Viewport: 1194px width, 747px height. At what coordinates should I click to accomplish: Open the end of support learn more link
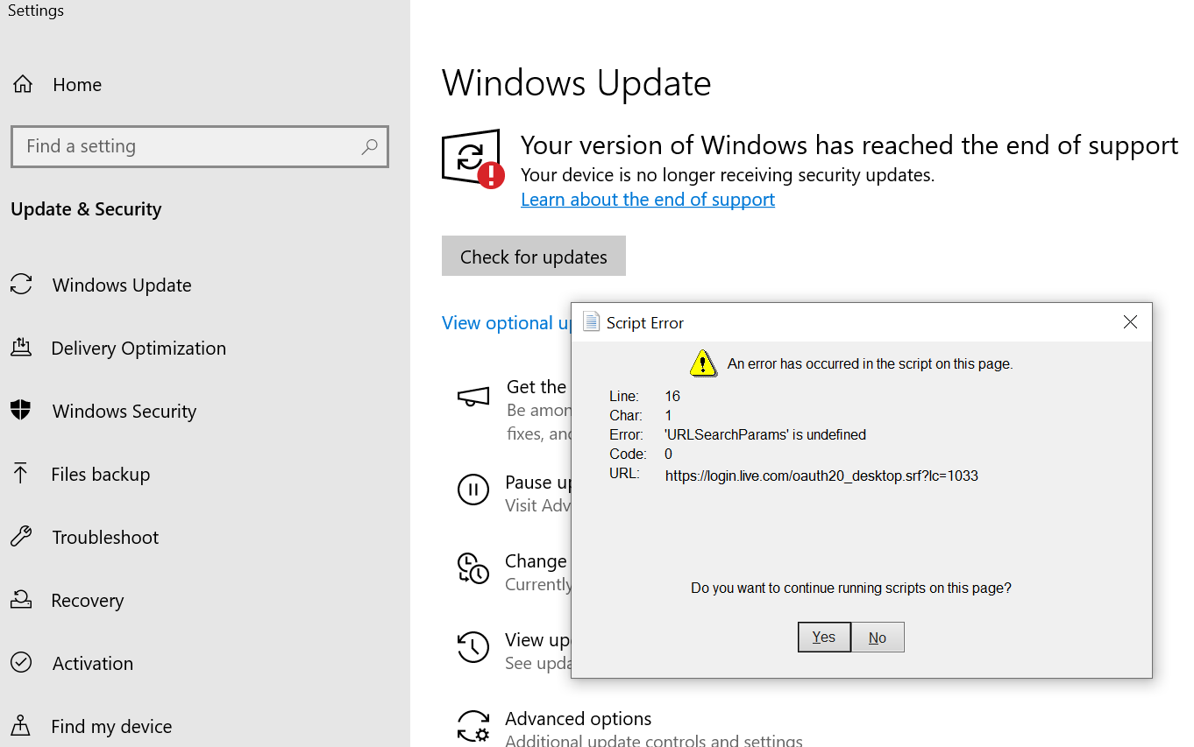647,199
